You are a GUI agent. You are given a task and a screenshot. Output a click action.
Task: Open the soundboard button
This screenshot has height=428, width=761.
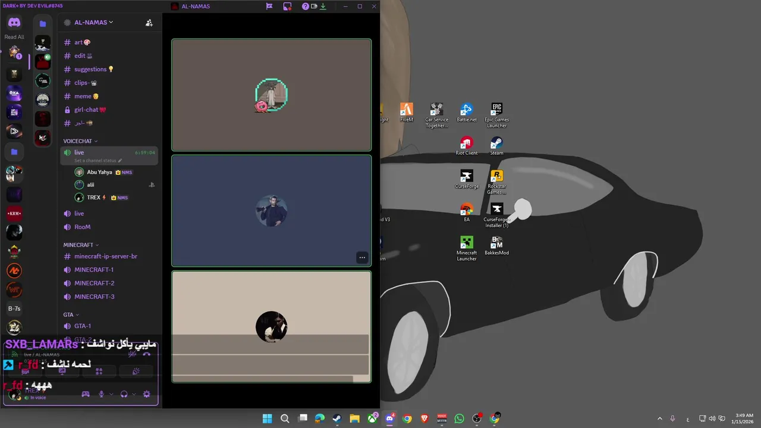136,372
